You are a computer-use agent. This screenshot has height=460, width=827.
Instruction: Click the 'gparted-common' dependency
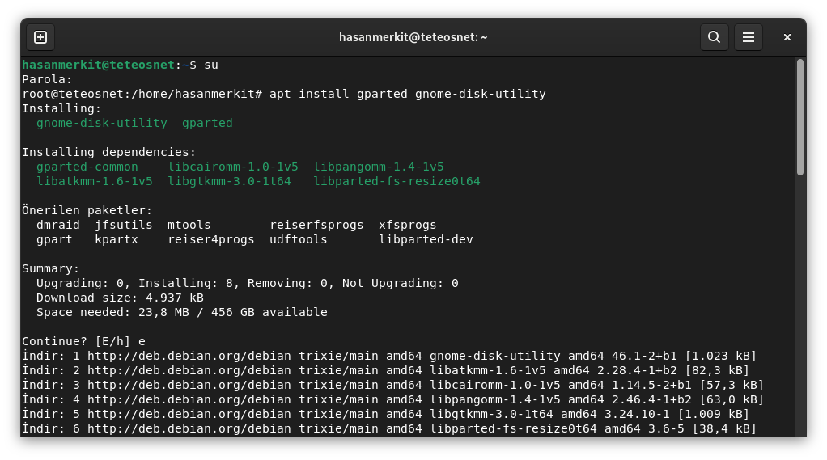87,167
